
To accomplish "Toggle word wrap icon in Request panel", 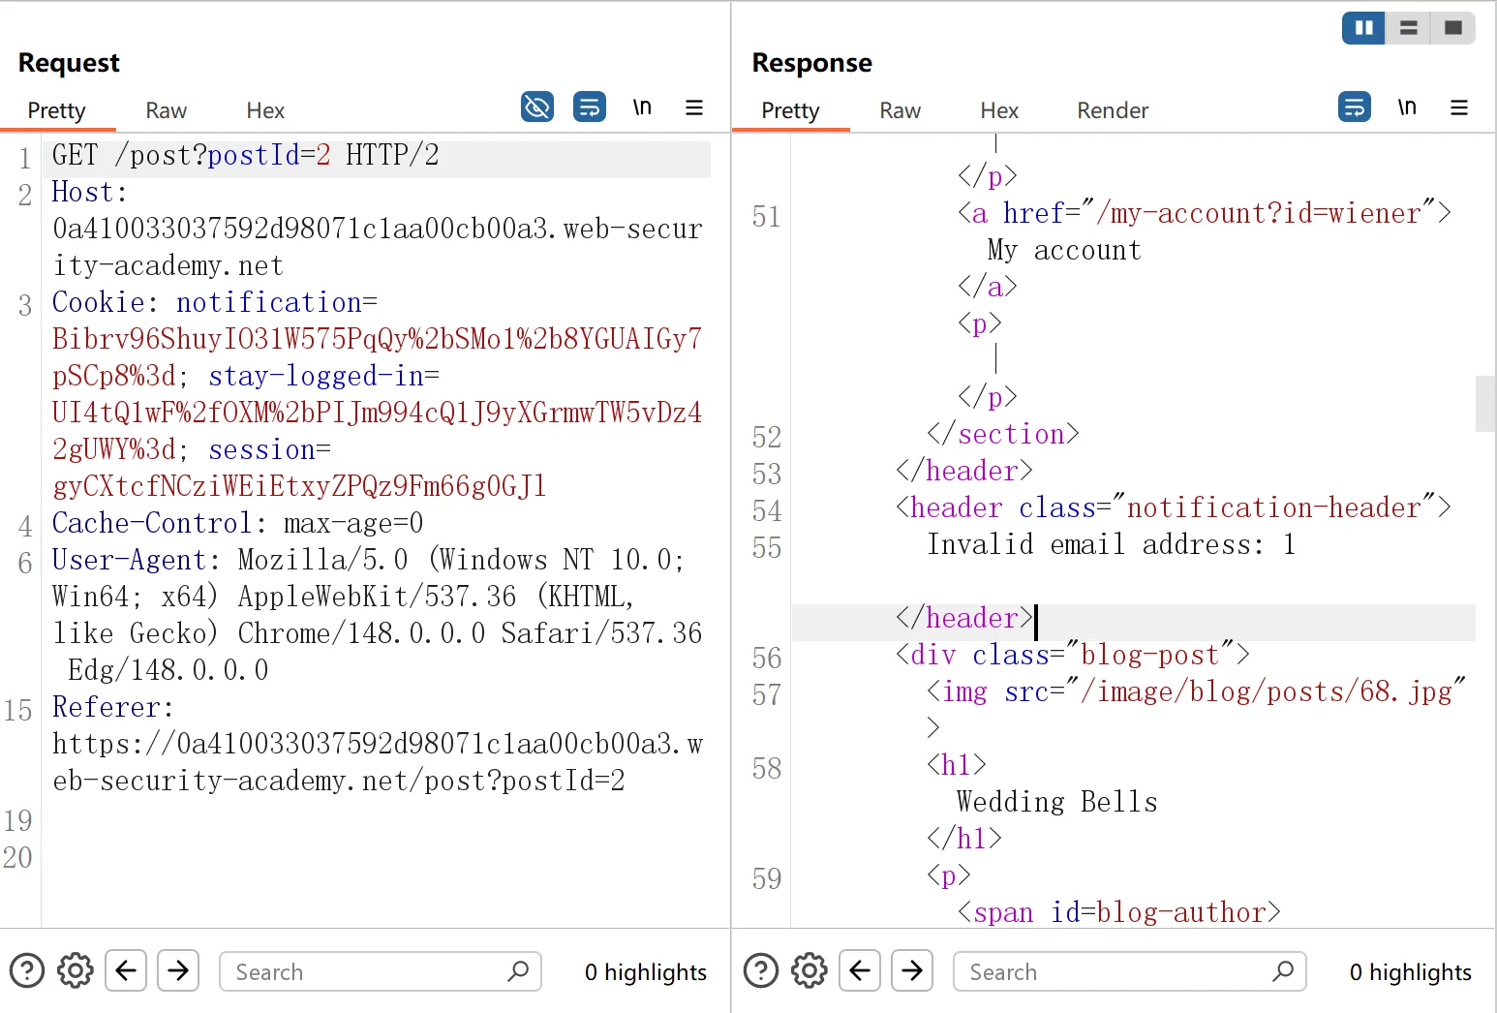I will 590,107.
